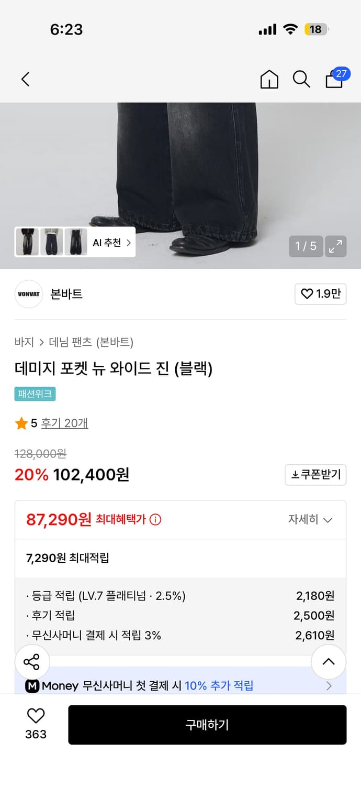
Task: Open the share menu with the share icon
Action: pyautogui.click(x=32, y=662)
